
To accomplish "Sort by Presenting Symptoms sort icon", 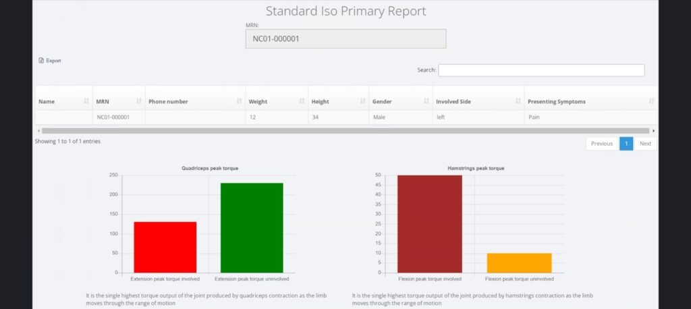I will (x=651, y=101).
